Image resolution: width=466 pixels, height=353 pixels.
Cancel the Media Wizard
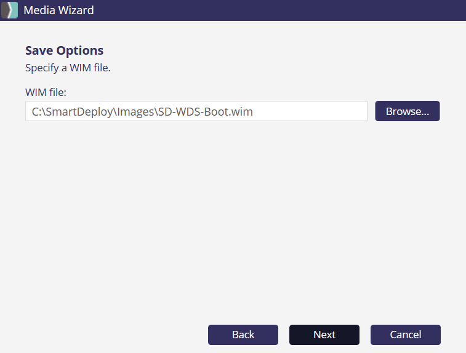[405, 335]
